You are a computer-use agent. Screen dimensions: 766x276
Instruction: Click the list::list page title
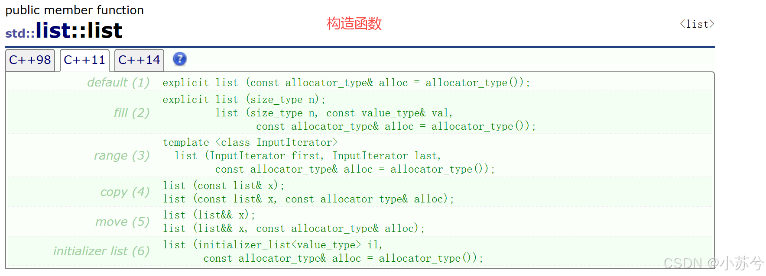tap(79, 29)
